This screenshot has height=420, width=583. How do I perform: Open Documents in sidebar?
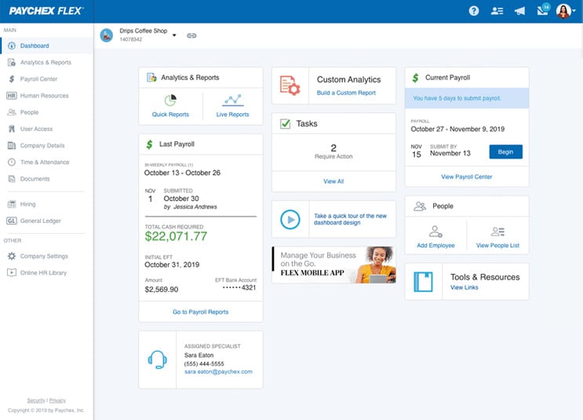47,179
